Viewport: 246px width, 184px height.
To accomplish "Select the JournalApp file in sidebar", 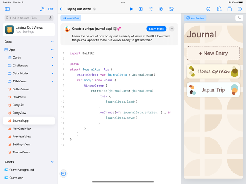I will pos(29,121).
